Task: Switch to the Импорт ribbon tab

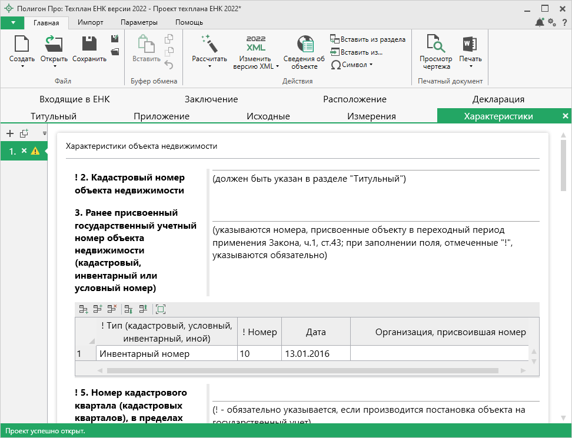Action: pyautogui.click(x=90, y=22)
